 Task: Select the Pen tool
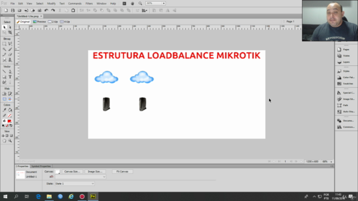click(10, 71)
